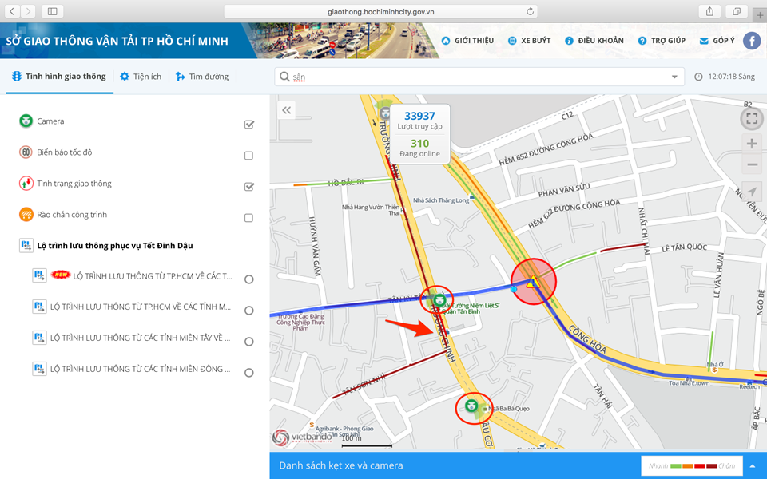Viewport: 767px width, 479px height.
Task: Show all tabs overview icon
Action: (x=736, y=10)
